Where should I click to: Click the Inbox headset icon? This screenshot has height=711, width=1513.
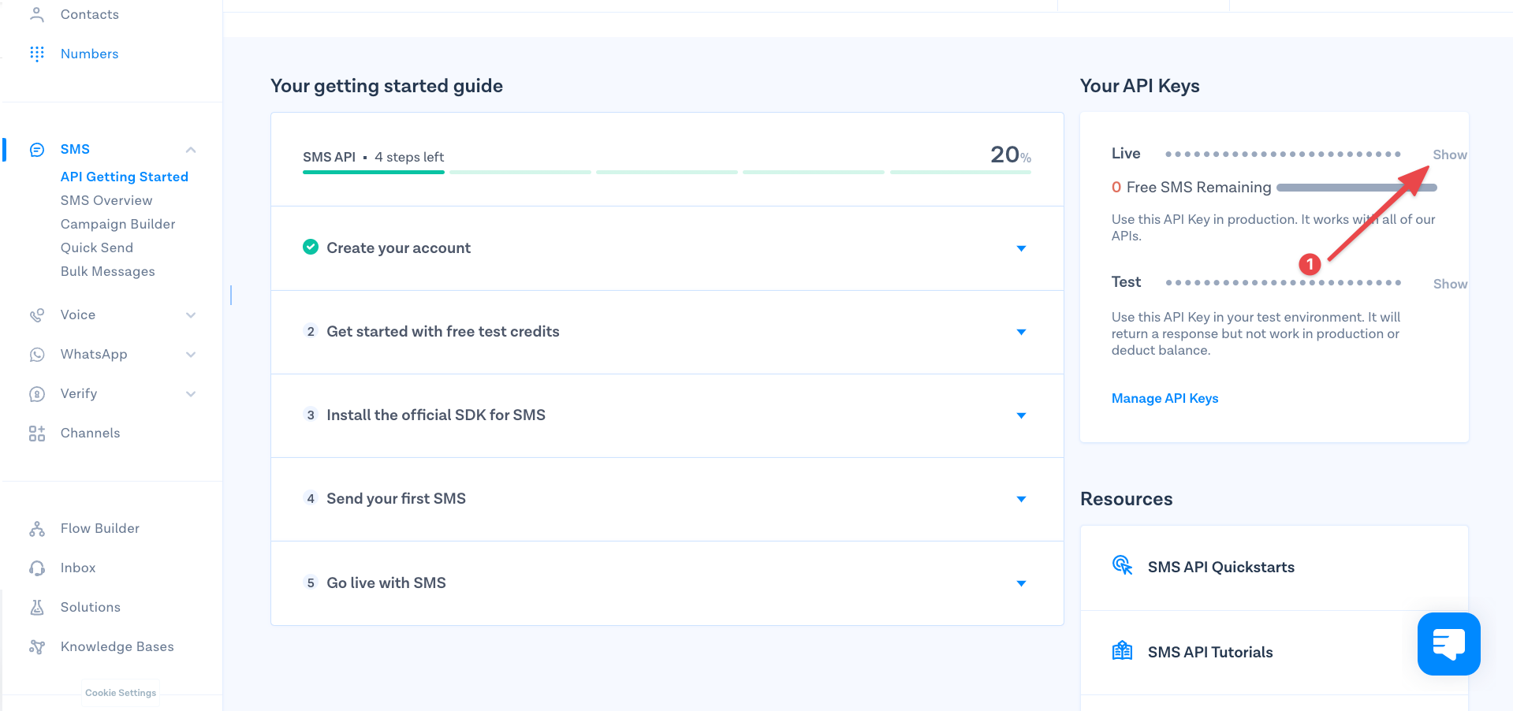coord(37,568)
